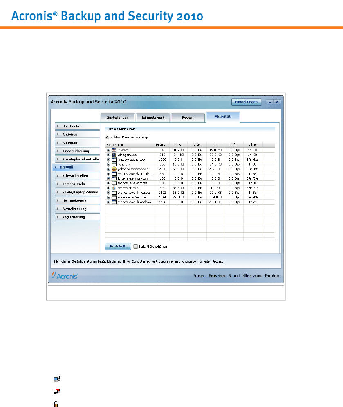Open Privatsphärekontrolle in the sidebar
Screen dimensions: 343x407
point(77,159)
